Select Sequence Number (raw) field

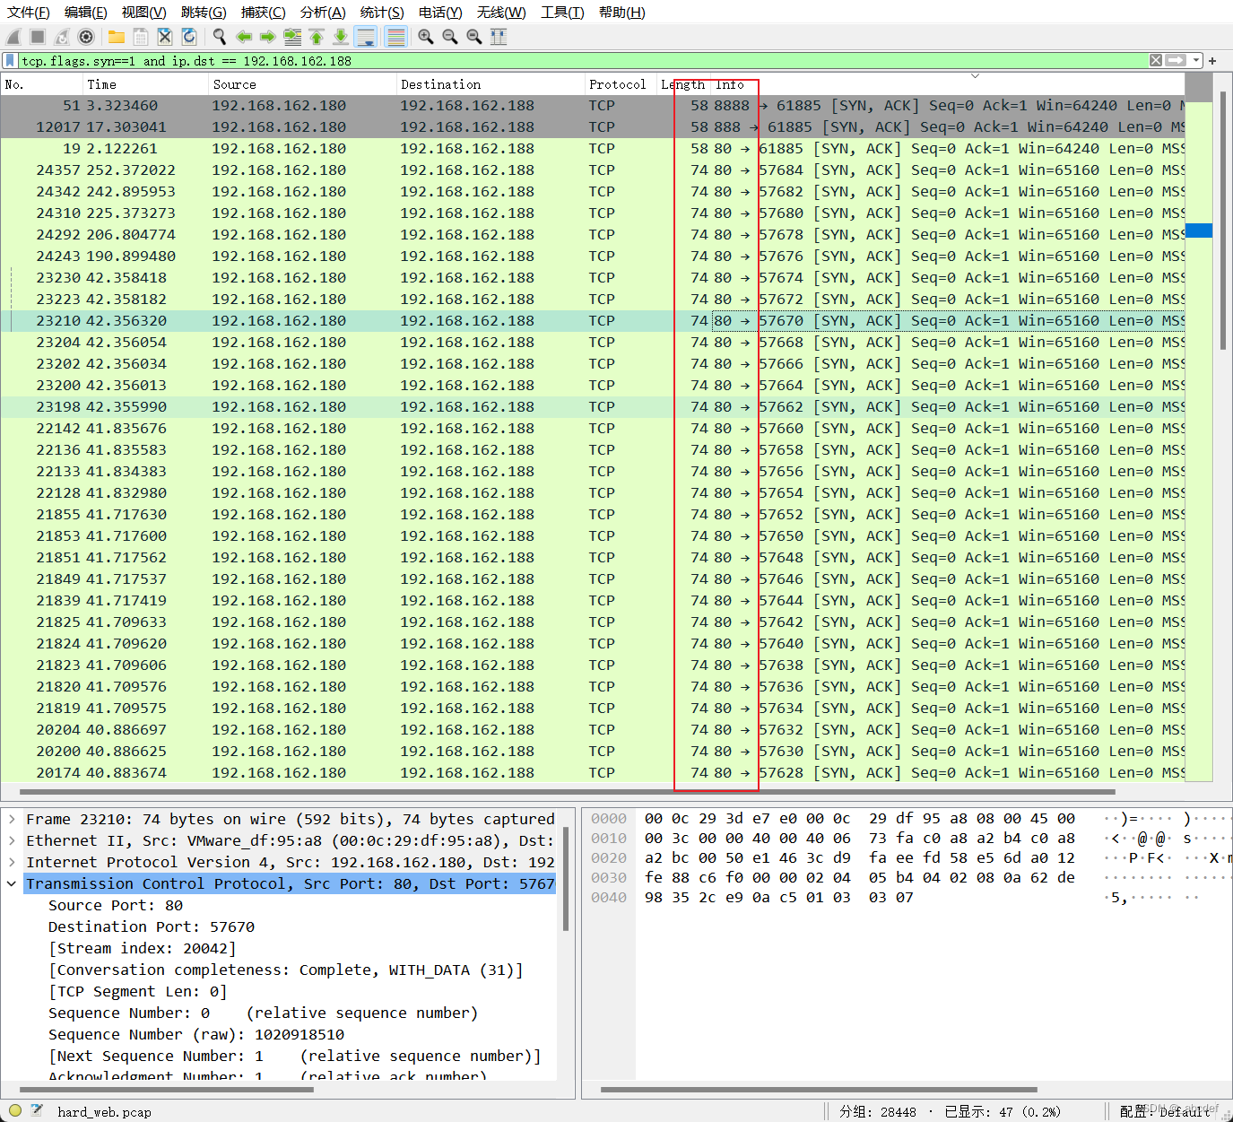click(x=196, y=1034)
